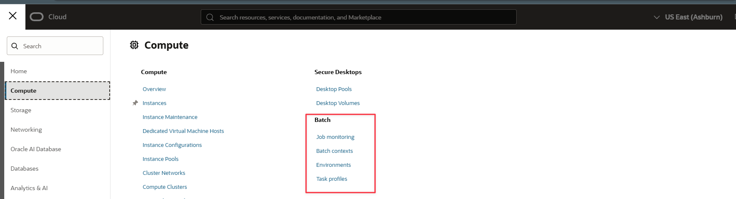Select Home in the navigation menu
This screenshot has height=199, width=736.
coord(19,71)
